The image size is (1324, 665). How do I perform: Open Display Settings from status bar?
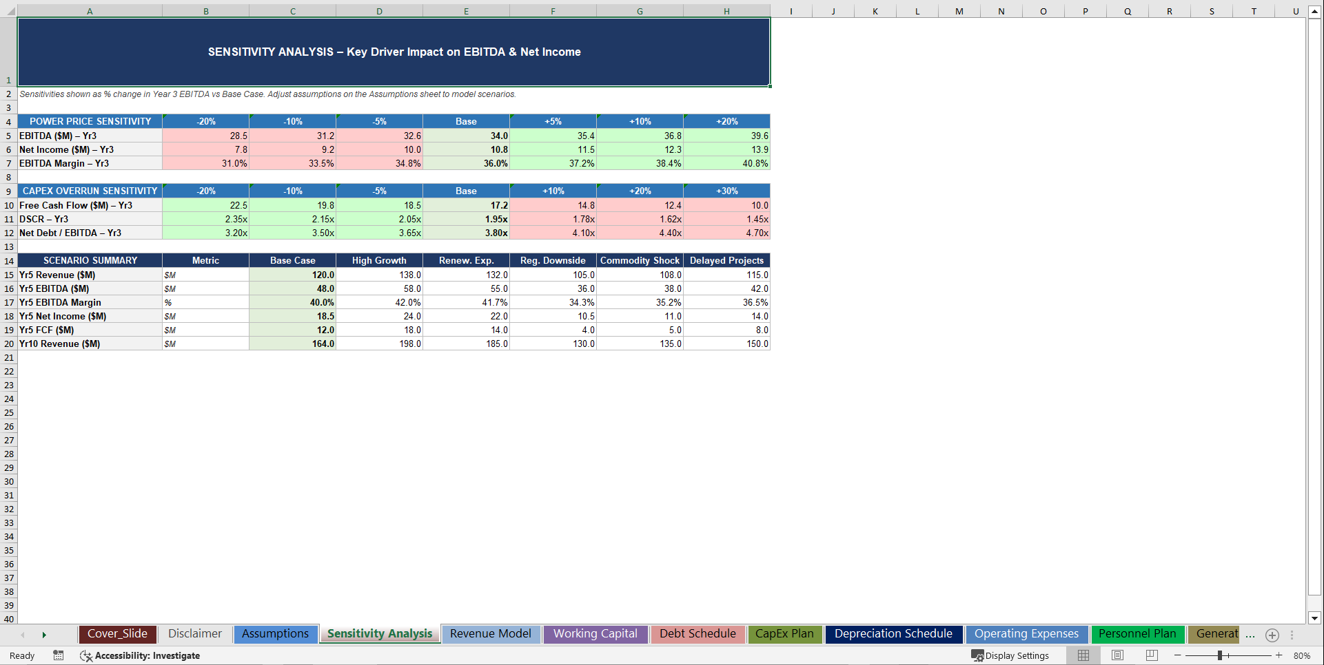[x=1010, y=655]
